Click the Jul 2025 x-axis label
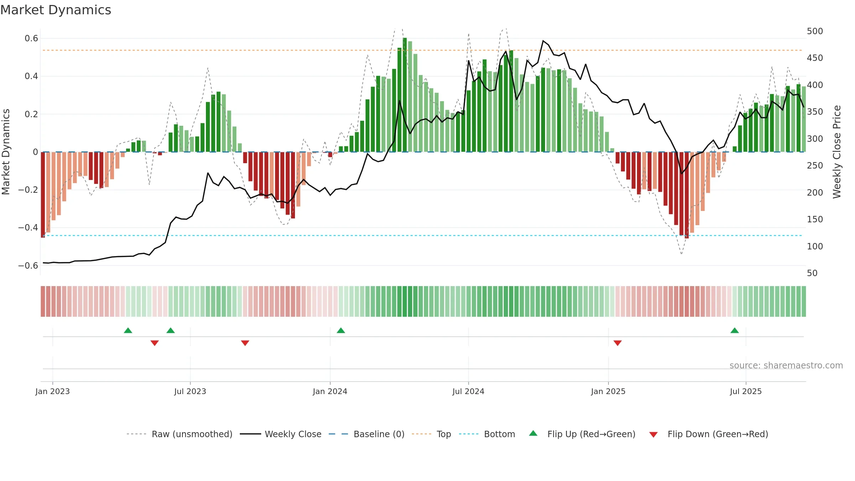The width and height of the screenshot is (855, 481). point(746,391)
